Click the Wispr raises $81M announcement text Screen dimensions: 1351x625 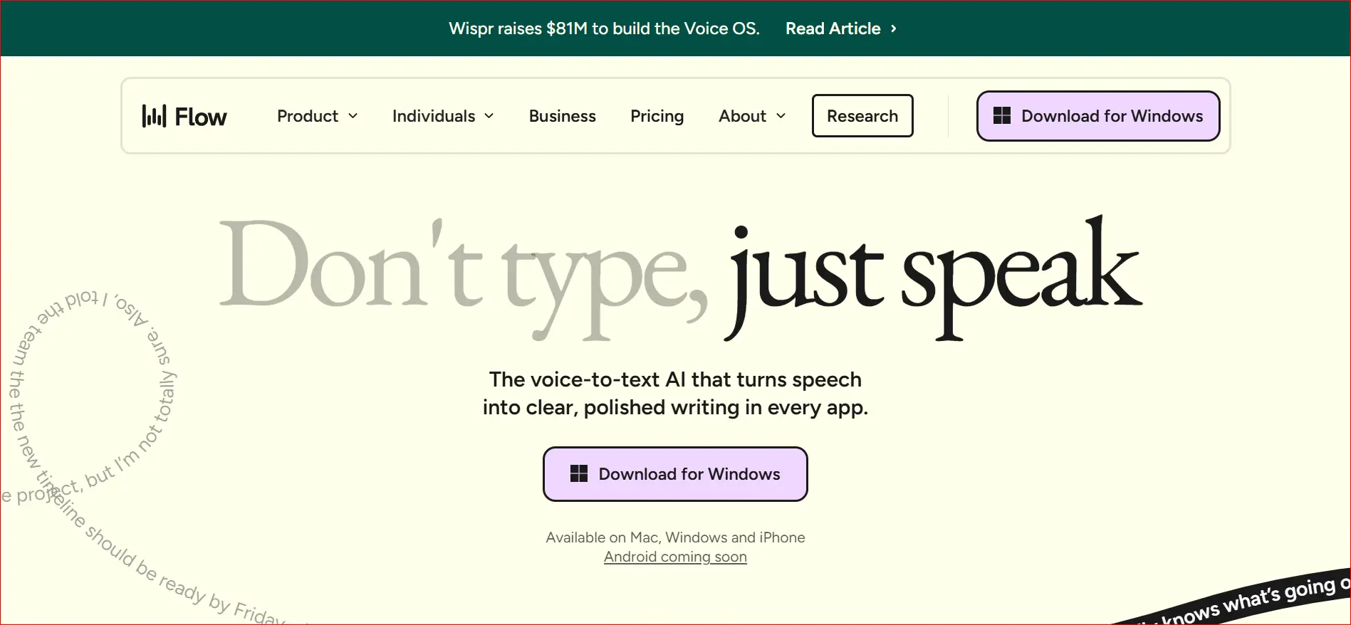click(x=604, y=28)
